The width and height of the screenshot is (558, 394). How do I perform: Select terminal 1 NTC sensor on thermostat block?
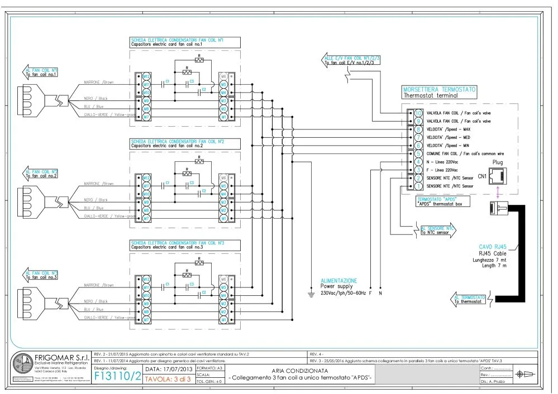417,186
